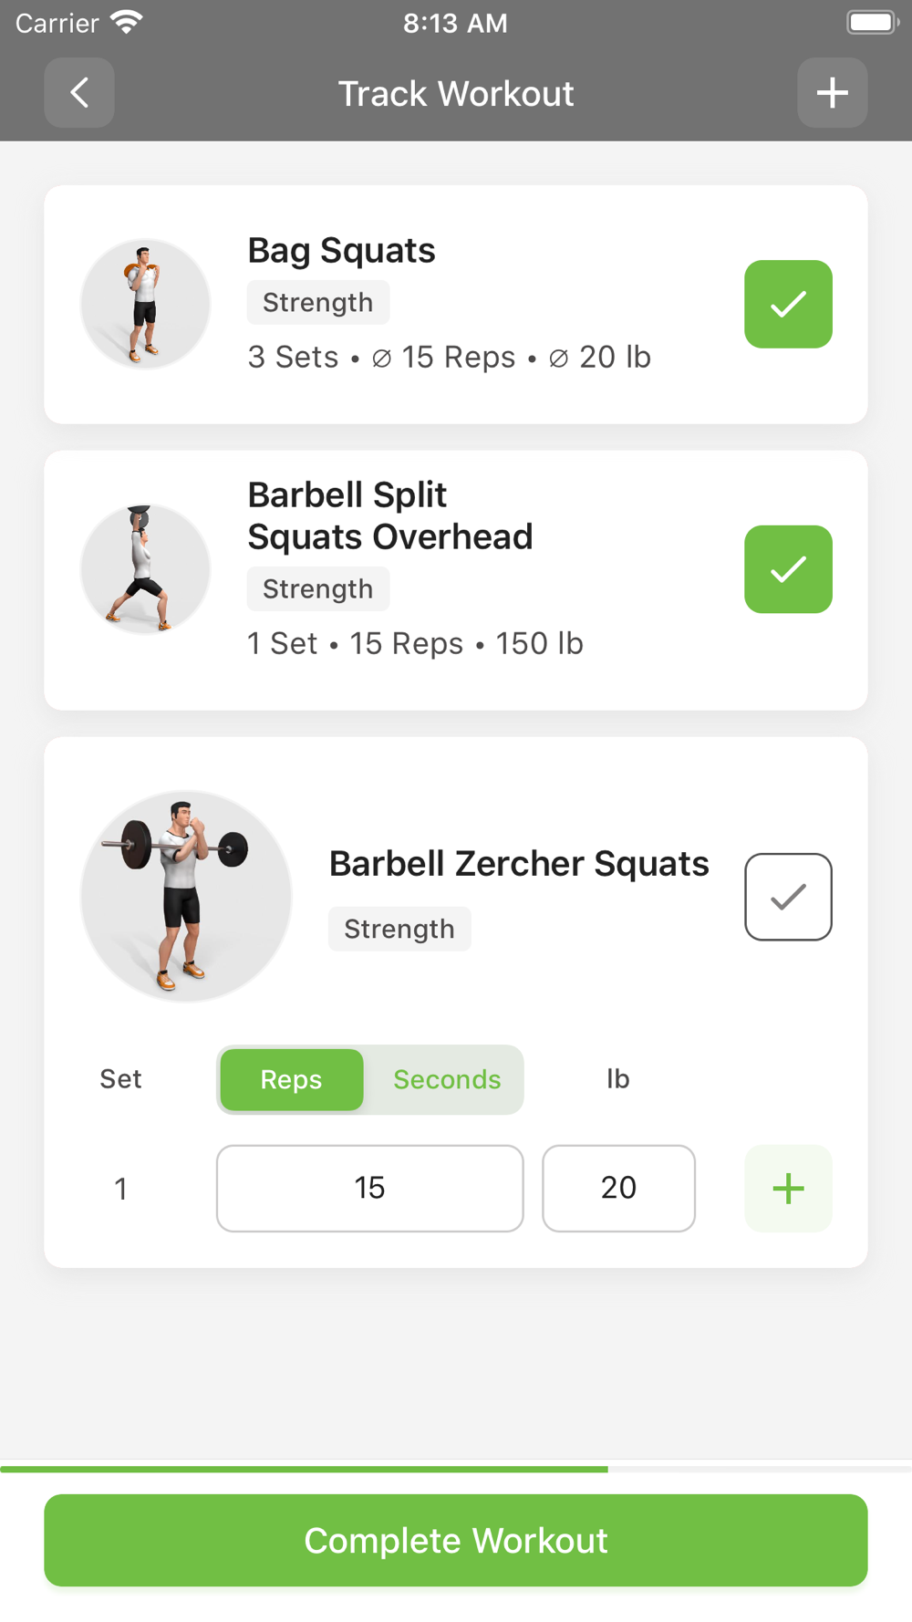Viewport: 912px width, 1622px height.
Task: Uncheck Bag Squats completed checkbox
Action: 788,304
